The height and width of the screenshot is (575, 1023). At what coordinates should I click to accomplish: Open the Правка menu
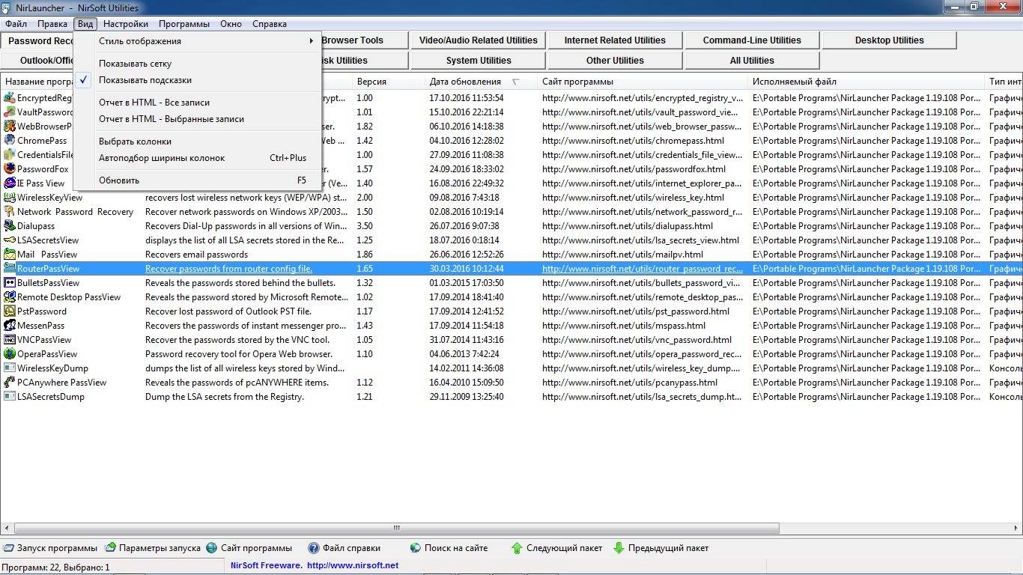[52, 24]
